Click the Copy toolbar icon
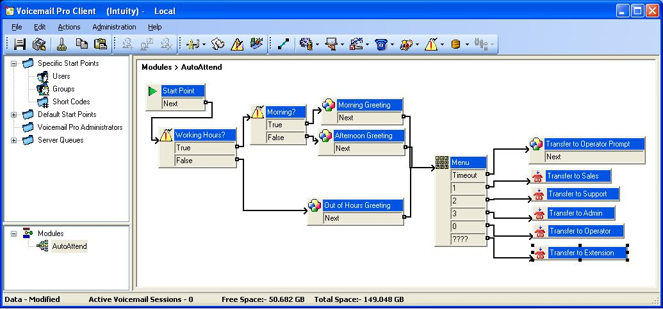This screenshot has width=663, height=309. [x=81, y=44]
